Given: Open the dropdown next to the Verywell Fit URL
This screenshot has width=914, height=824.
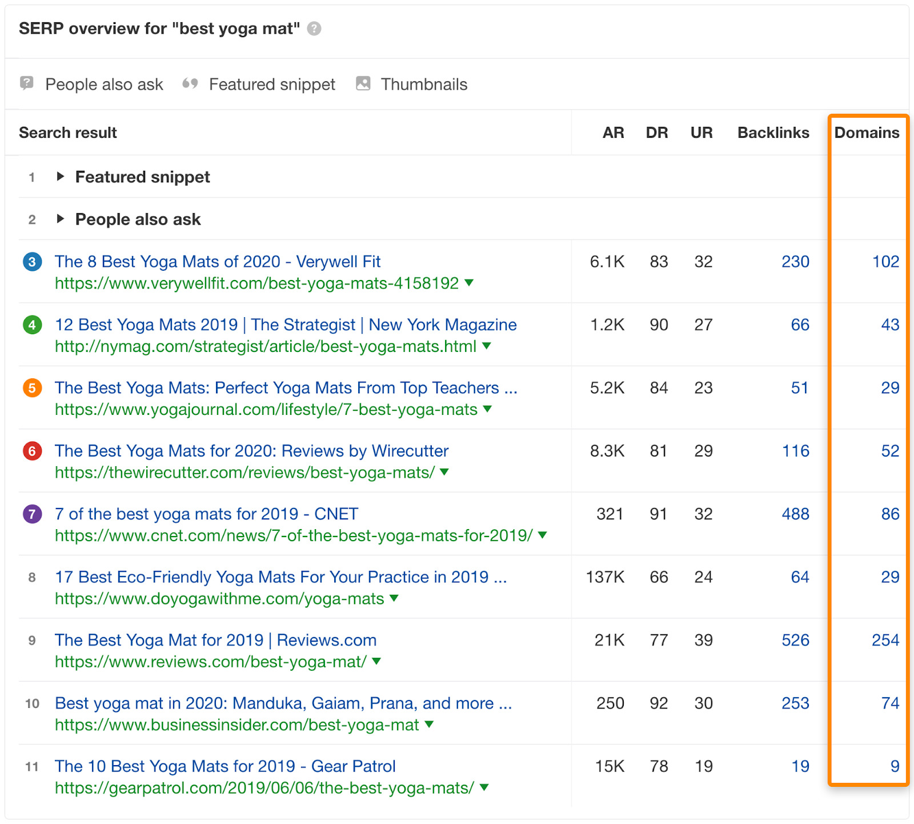Looking at the screenshot, I should tap(470, 283).
